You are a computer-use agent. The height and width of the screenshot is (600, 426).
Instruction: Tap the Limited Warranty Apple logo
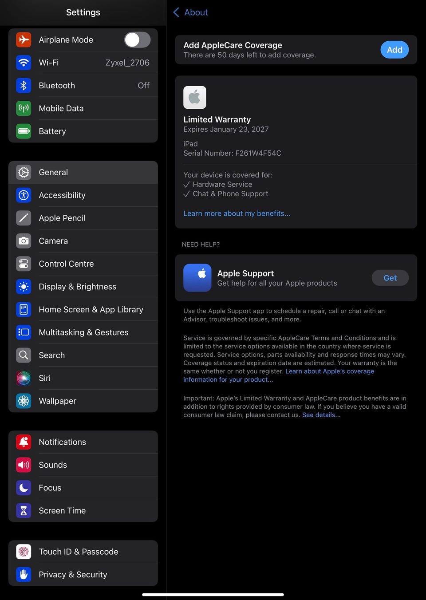(195, 97)
